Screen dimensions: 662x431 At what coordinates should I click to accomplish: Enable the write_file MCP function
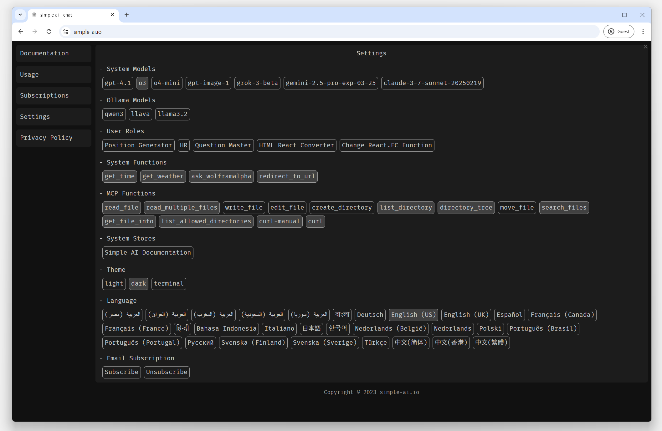pyautogui.click(x=244, y=208)
